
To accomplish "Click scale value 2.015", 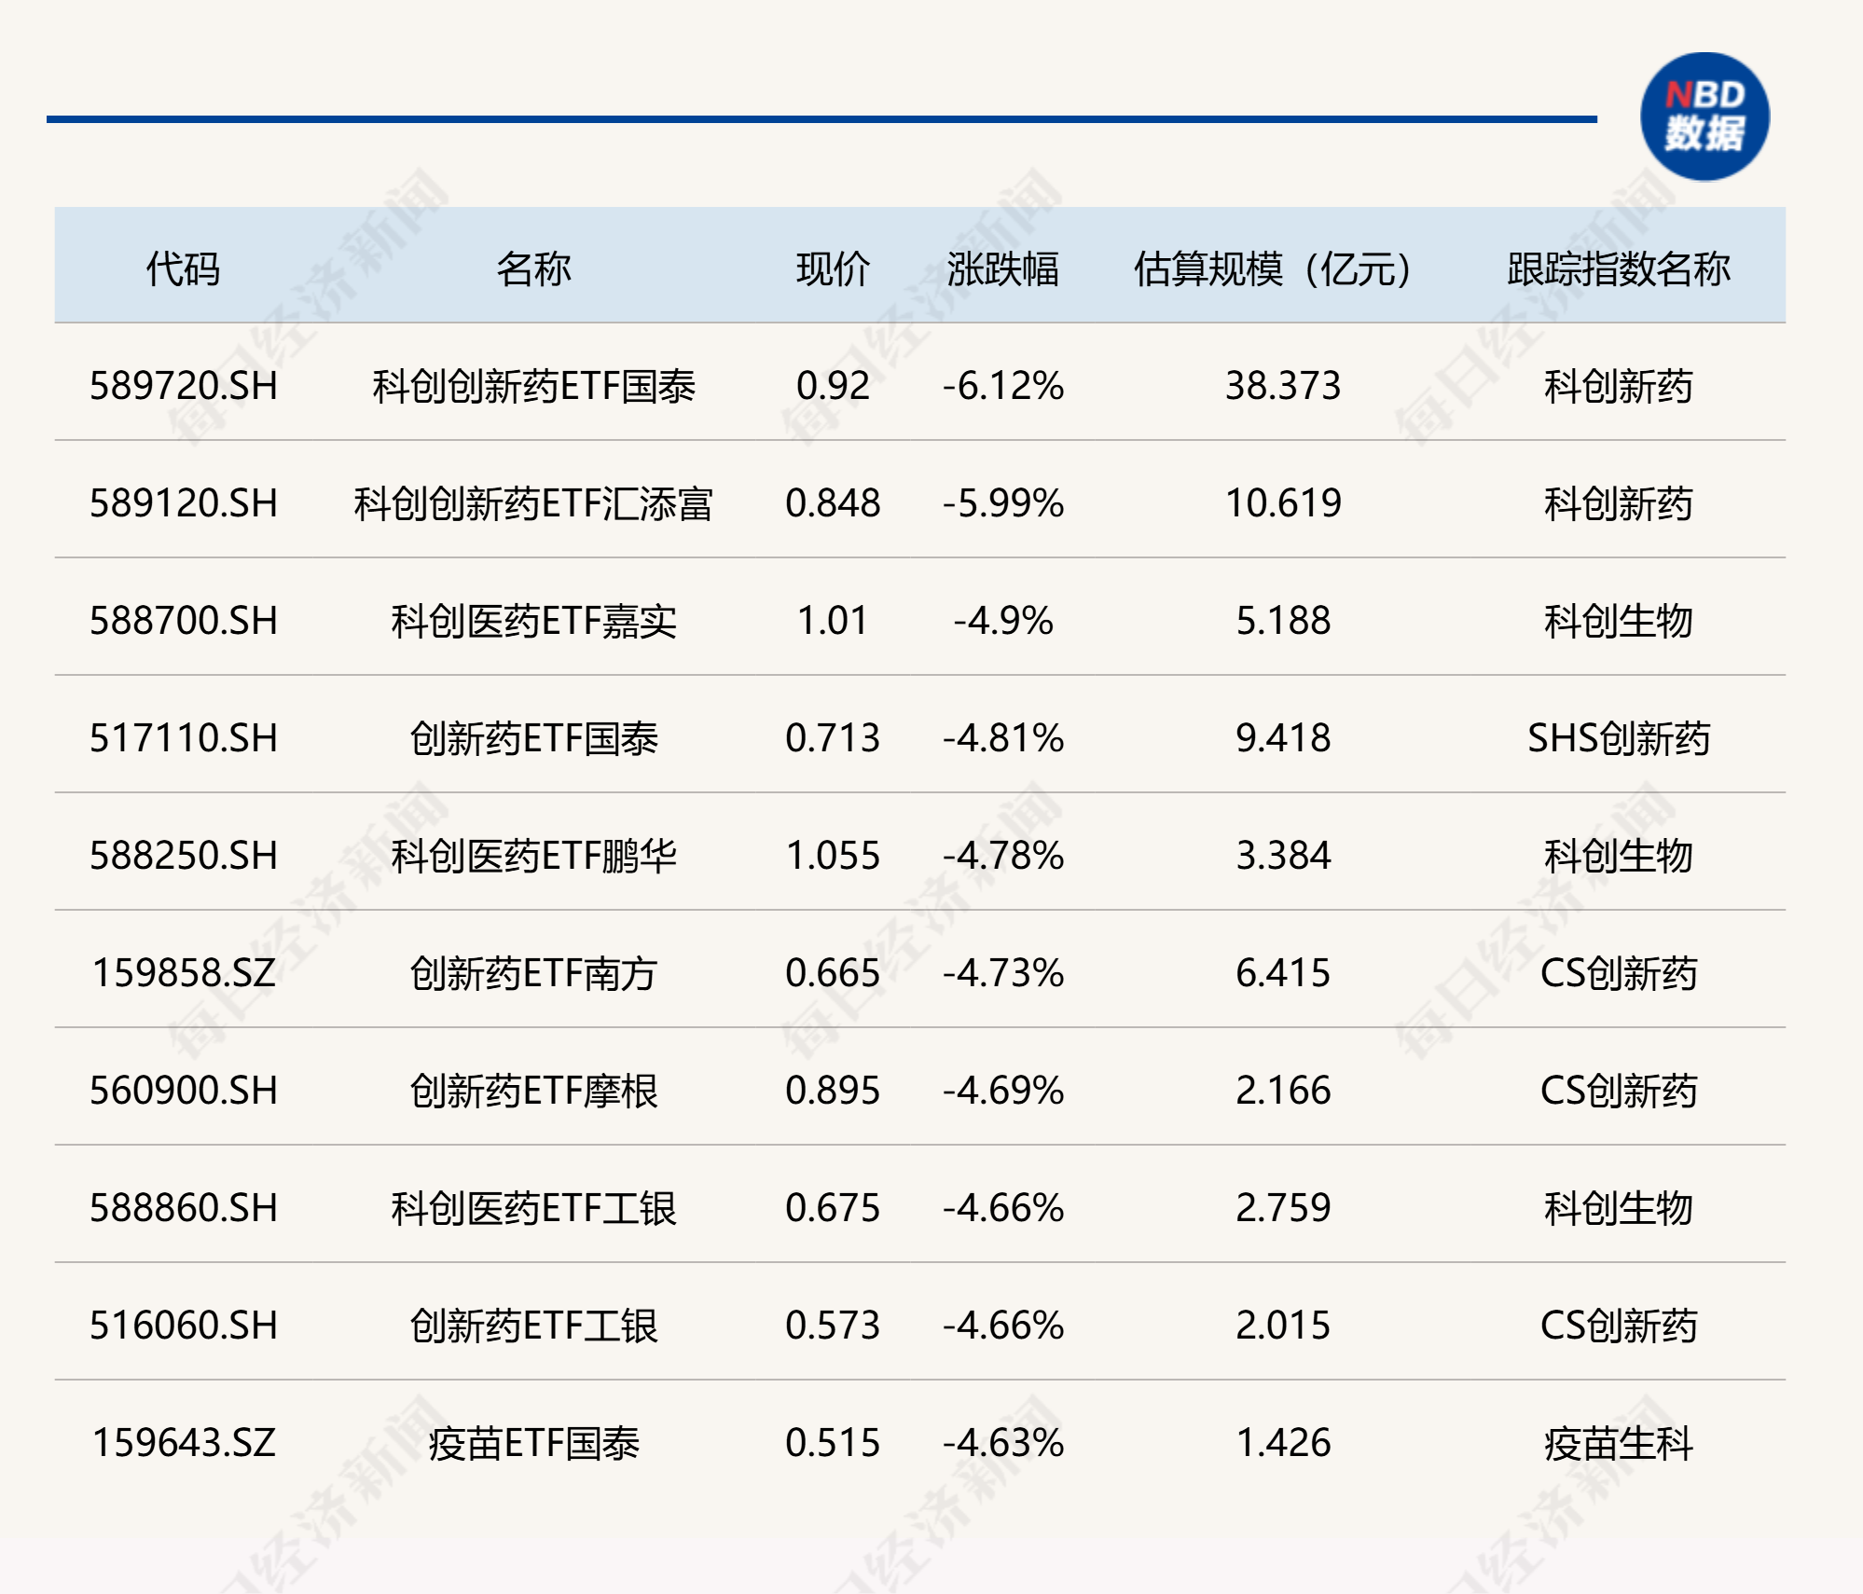I will (x=1283, y=1325).
